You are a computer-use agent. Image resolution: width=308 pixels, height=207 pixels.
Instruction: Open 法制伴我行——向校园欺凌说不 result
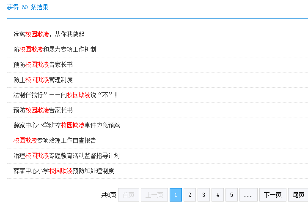coord(66,95)
